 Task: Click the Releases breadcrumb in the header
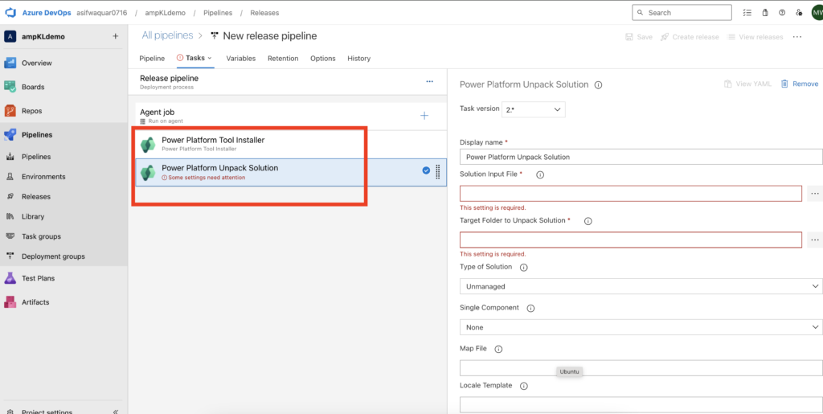[x=264, y=13]
